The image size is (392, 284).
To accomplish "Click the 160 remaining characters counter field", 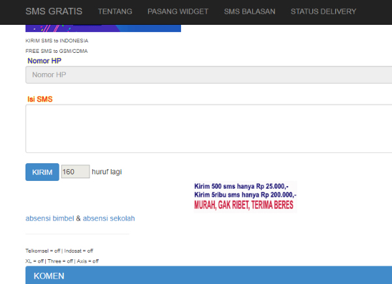I will pyautogui.click(x=76, y=172).
